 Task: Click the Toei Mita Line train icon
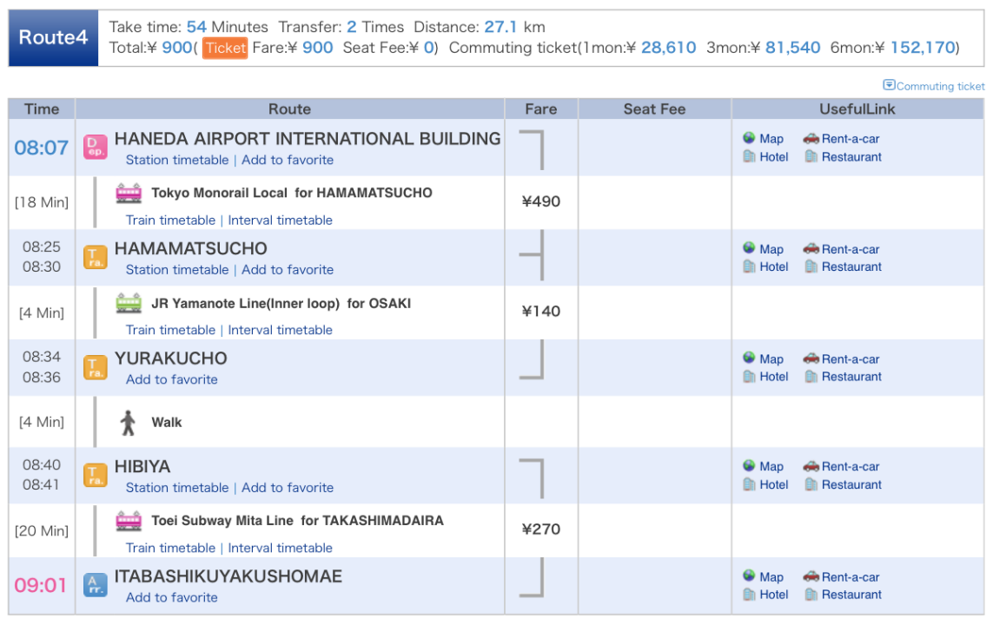(129, 521)
